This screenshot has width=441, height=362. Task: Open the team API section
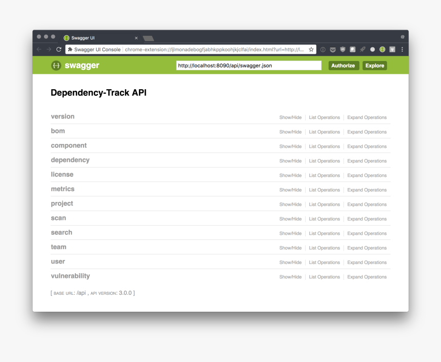click(x=58, y=247)
